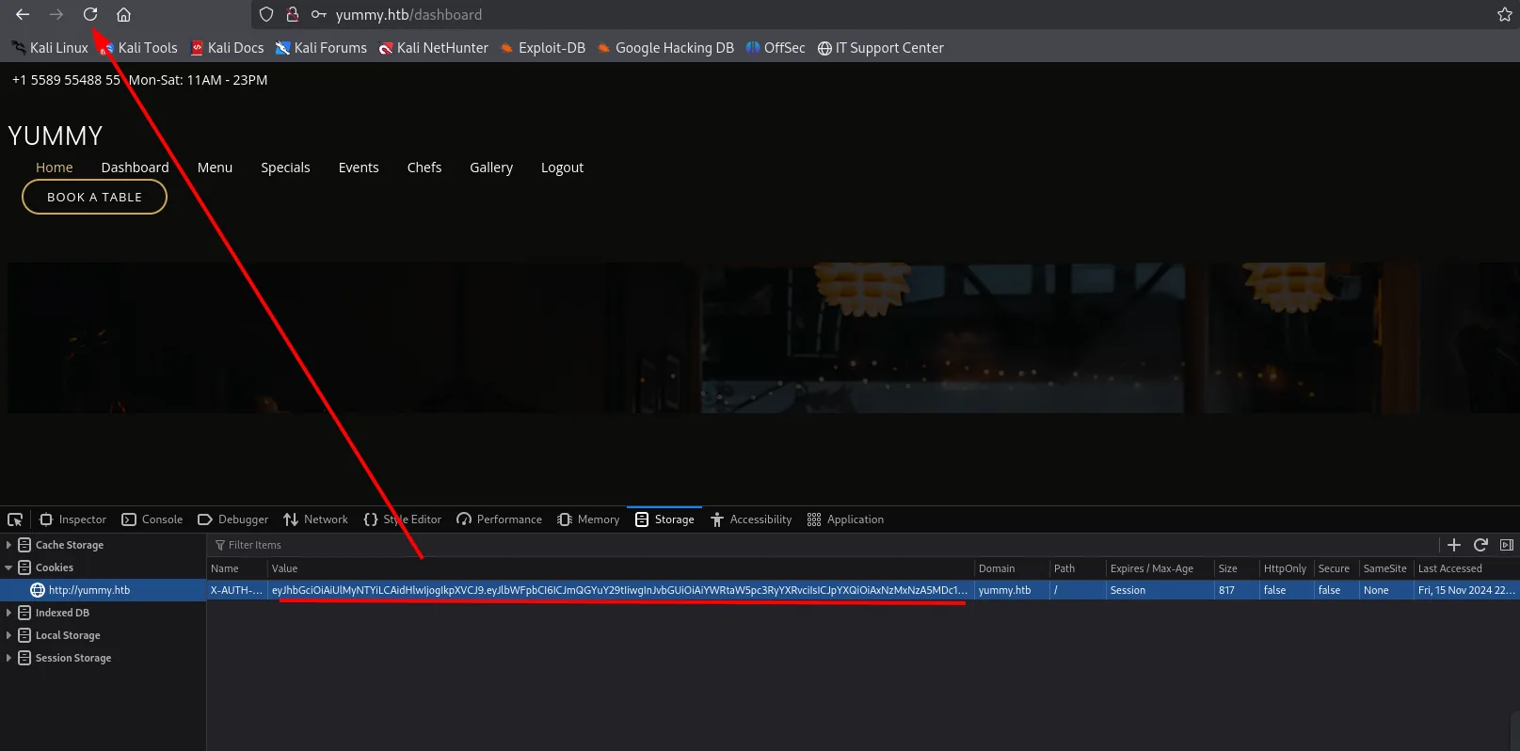Open Exploit-DB bookmark
This screenshot has height=751, width=1520.
pos(543,48)
